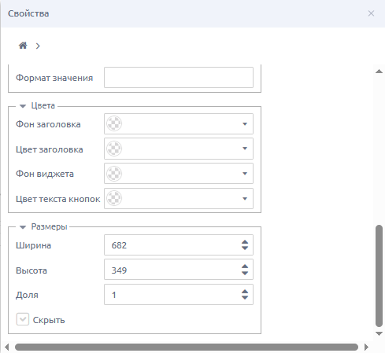
Task: Click the breadcrumb chevron arrow
Action: pos(38,46)
